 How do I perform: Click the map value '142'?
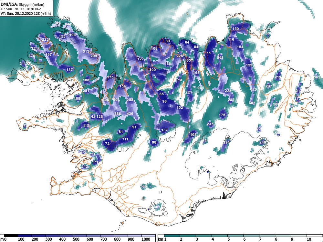pos(92,117)
